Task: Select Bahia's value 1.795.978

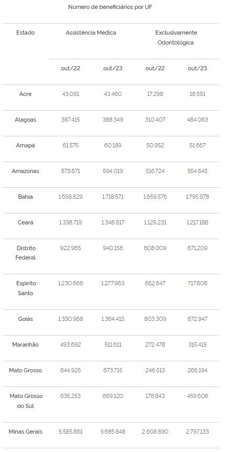Action: [x=197, y=197]
